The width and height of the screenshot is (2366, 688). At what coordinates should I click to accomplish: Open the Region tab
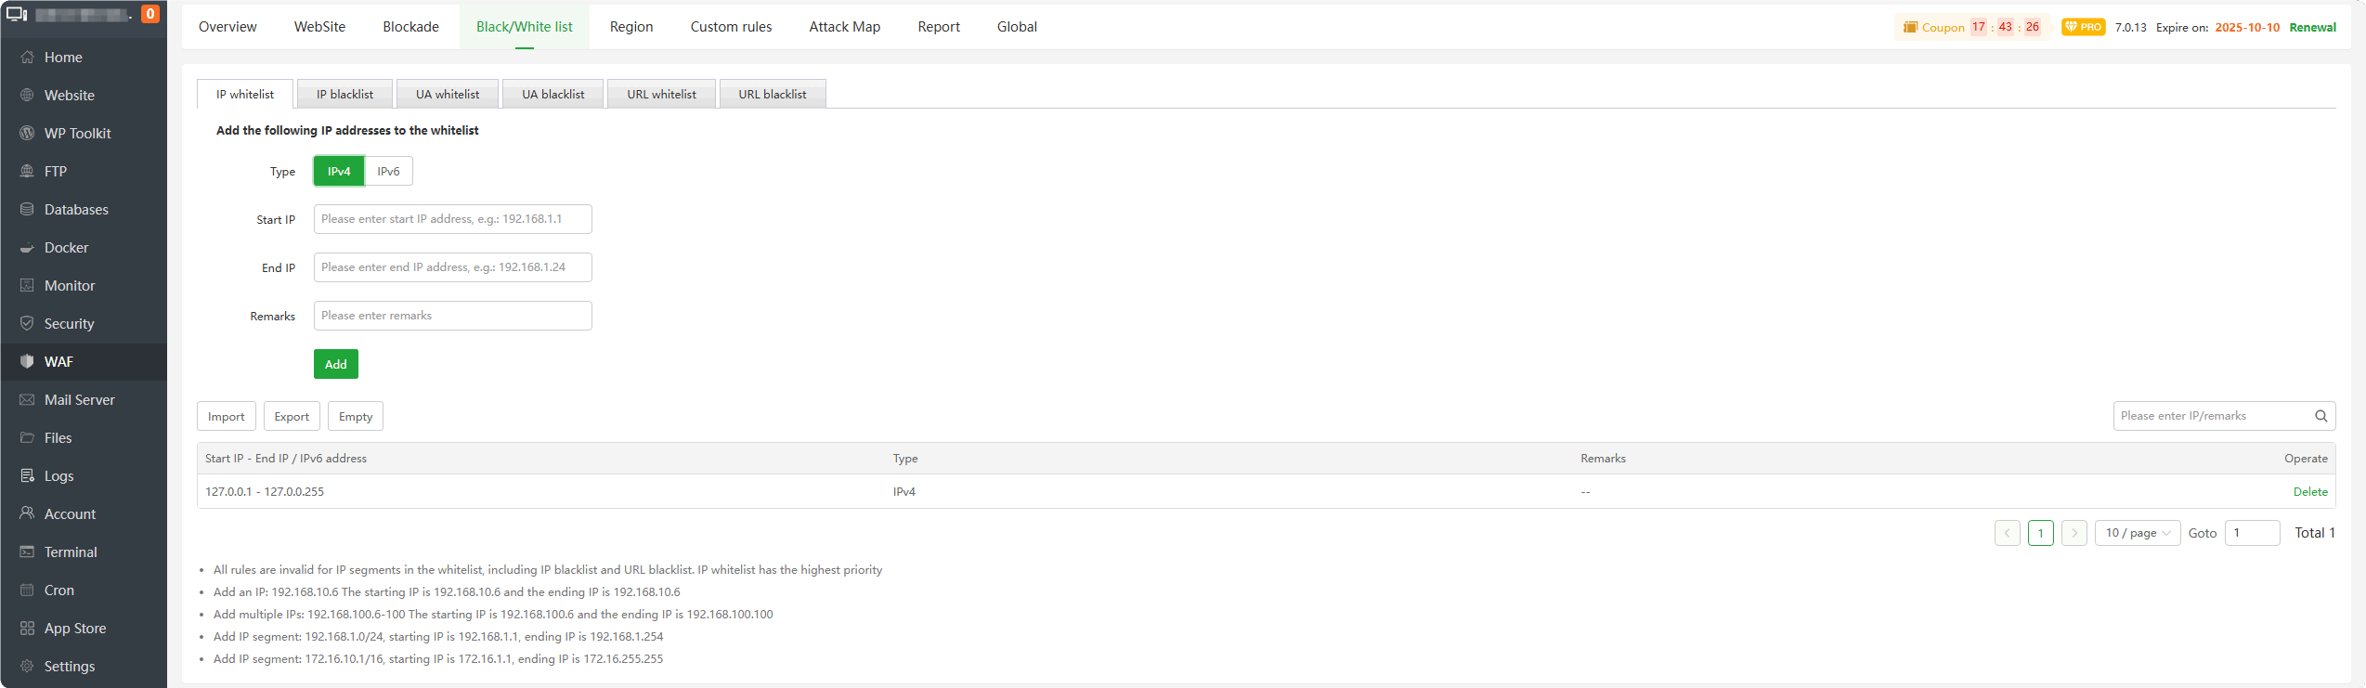point(631,27)
